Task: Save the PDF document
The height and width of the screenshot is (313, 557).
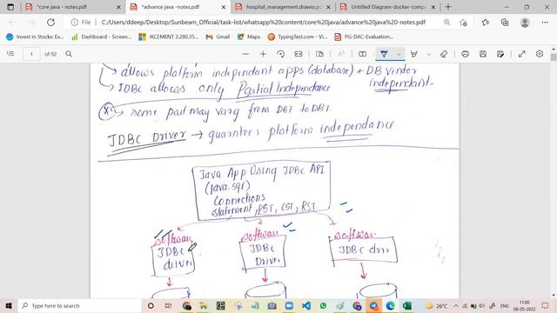Action: point(483,54)
